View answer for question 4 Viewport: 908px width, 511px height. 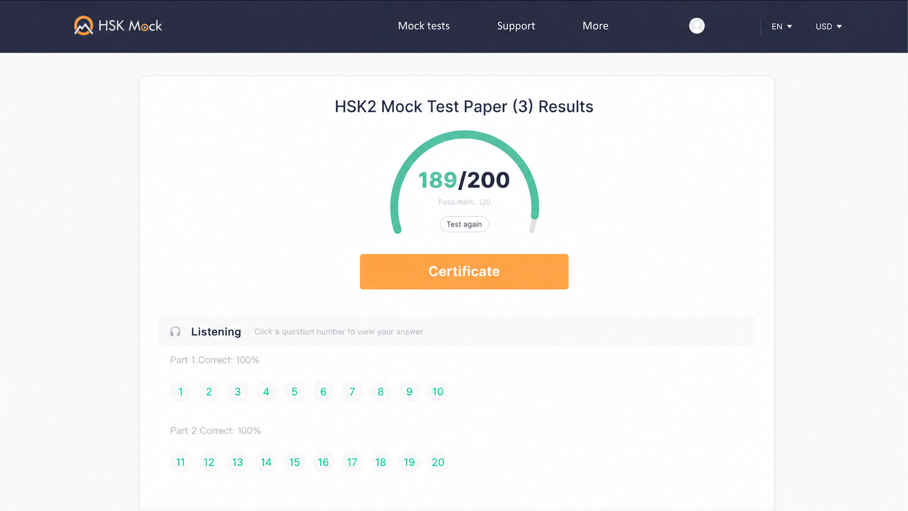coord(266,392)
